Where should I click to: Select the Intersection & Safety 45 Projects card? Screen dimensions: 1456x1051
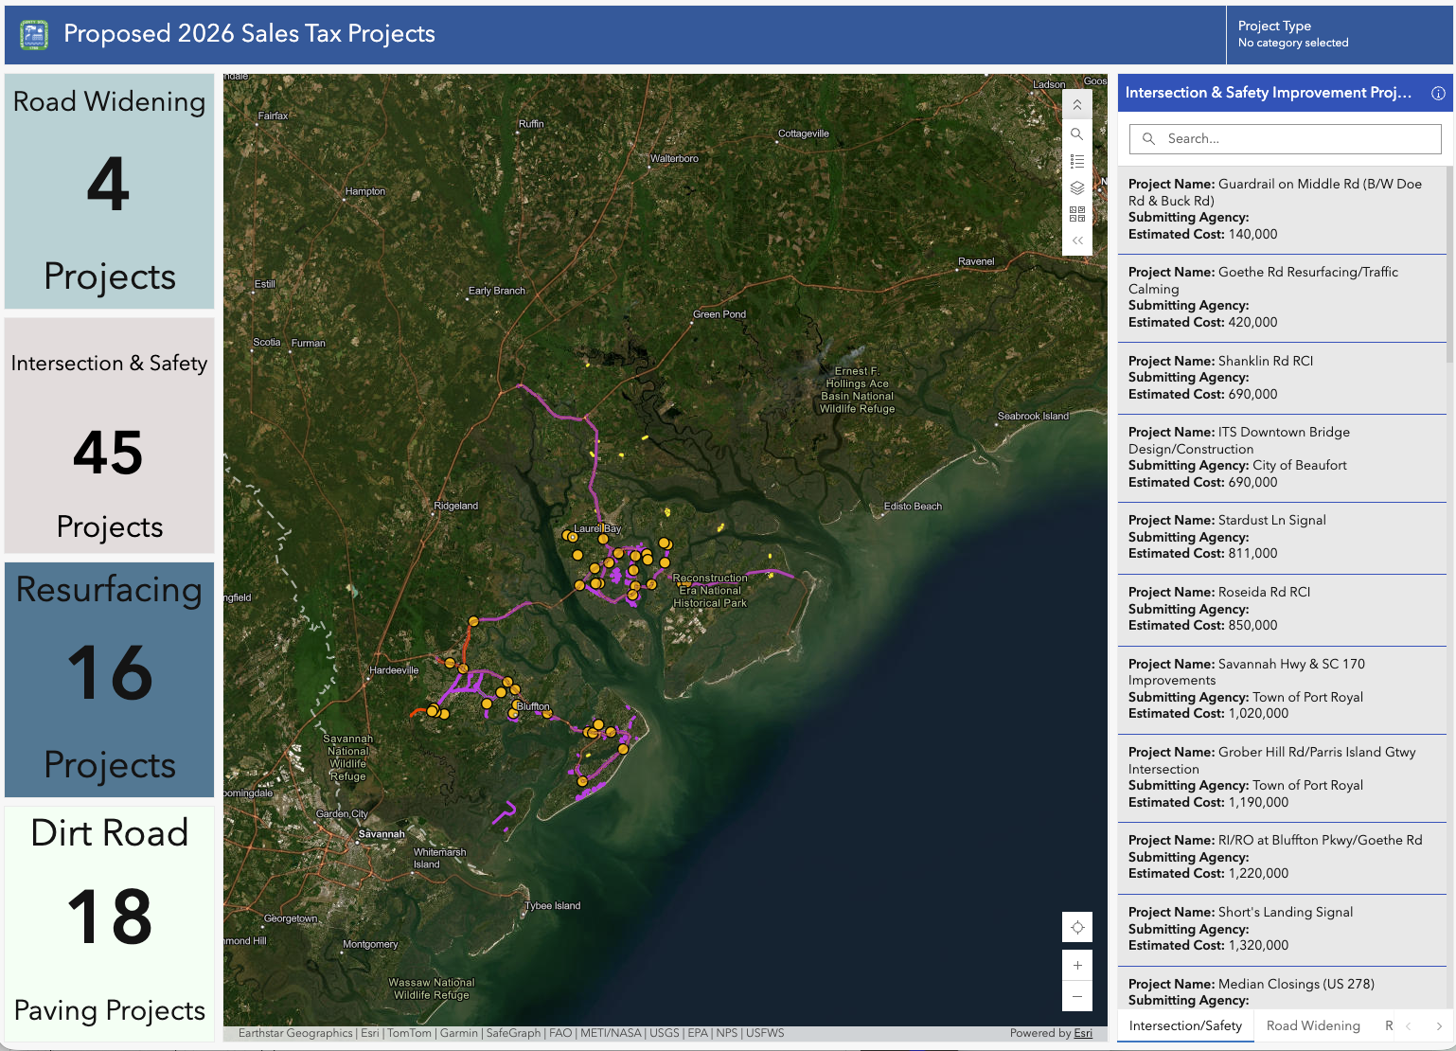[x=110, y=436]
